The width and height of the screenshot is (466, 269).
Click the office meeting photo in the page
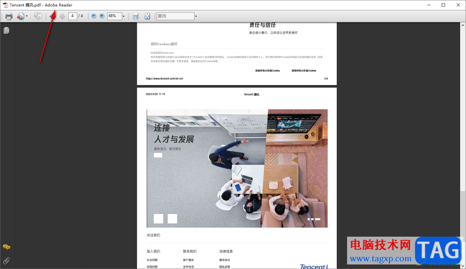[237, 168]
